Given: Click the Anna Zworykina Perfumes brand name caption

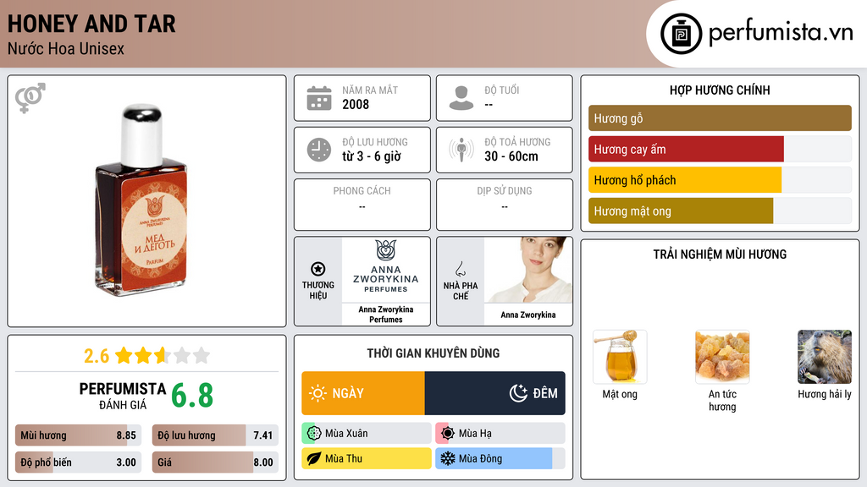Looking at the screenshot, I should (386, 315).
